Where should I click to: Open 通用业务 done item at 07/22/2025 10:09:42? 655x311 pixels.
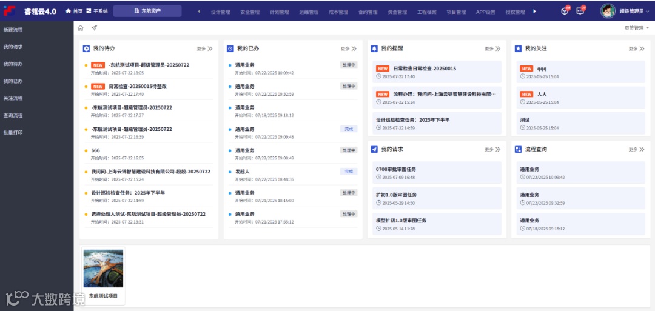[244, 65]
